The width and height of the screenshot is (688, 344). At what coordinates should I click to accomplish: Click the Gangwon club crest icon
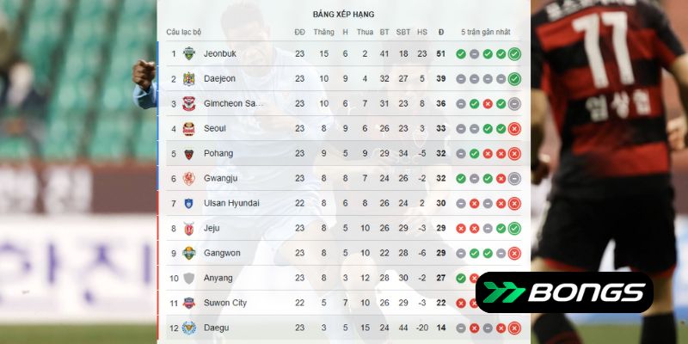click(188, 253)
